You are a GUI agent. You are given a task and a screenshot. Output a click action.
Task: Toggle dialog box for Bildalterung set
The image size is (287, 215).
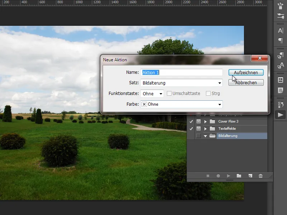[198, 136]
